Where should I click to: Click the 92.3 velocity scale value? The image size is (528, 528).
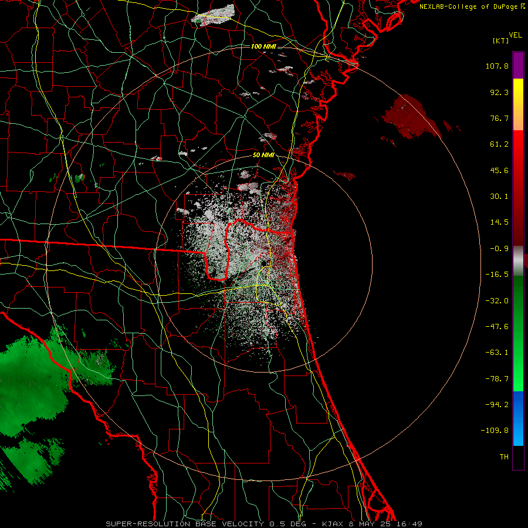pyautogui.click(x=499, y=92)
